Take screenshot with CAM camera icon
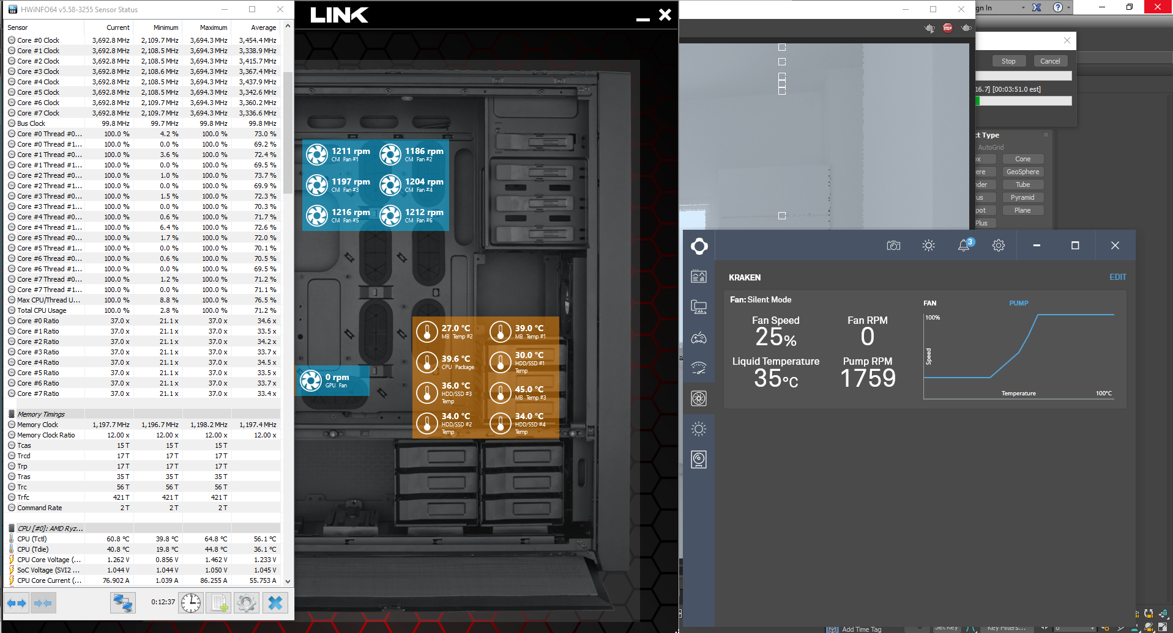The height and width of the screenshot is (633, 1173). (893, 246)
